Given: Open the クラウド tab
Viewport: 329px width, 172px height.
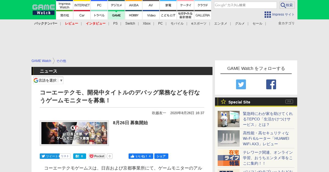Looking at the screenshot, I should pos(203,5).
